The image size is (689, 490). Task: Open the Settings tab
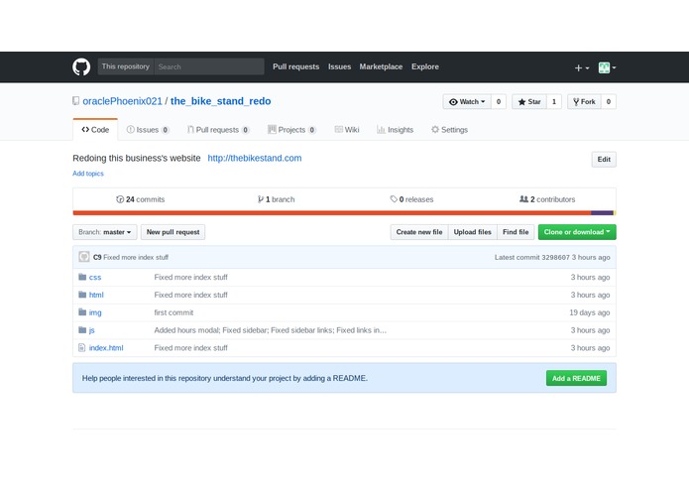click(449, 130)
